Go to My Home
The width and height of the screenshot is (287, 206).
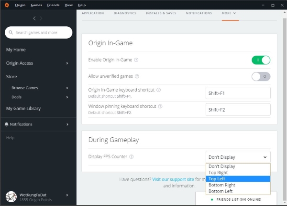point(16,50)
